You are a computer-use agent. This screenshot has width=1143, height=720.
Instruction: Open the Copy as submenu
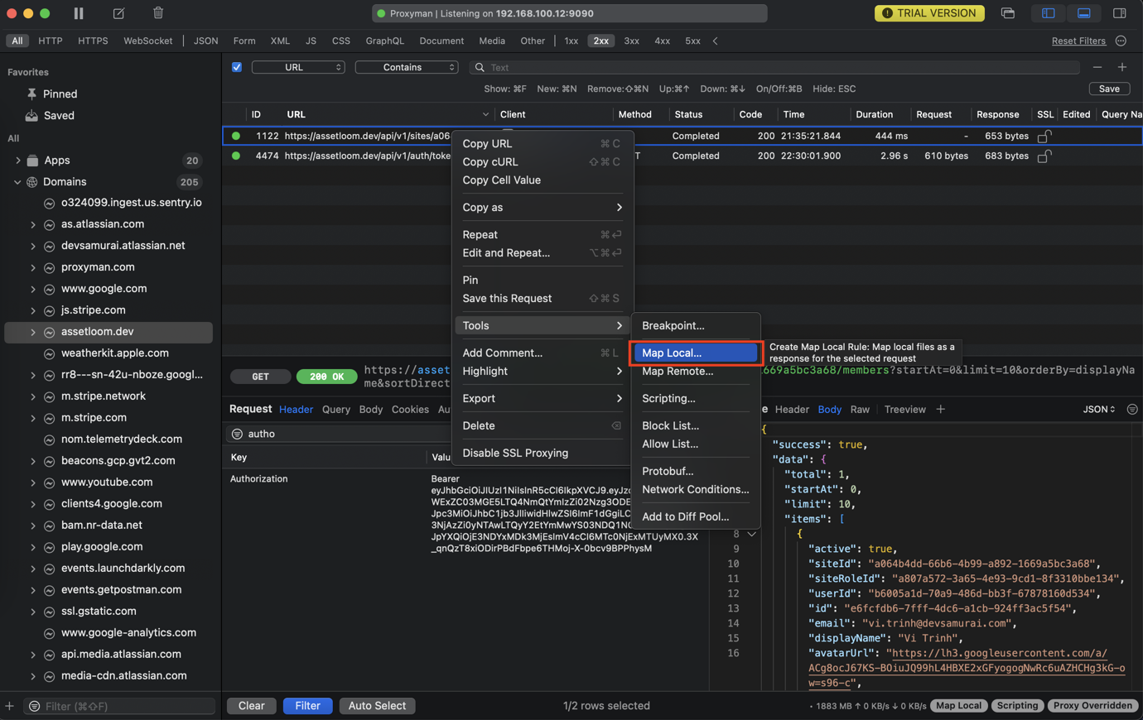(542, 207)
